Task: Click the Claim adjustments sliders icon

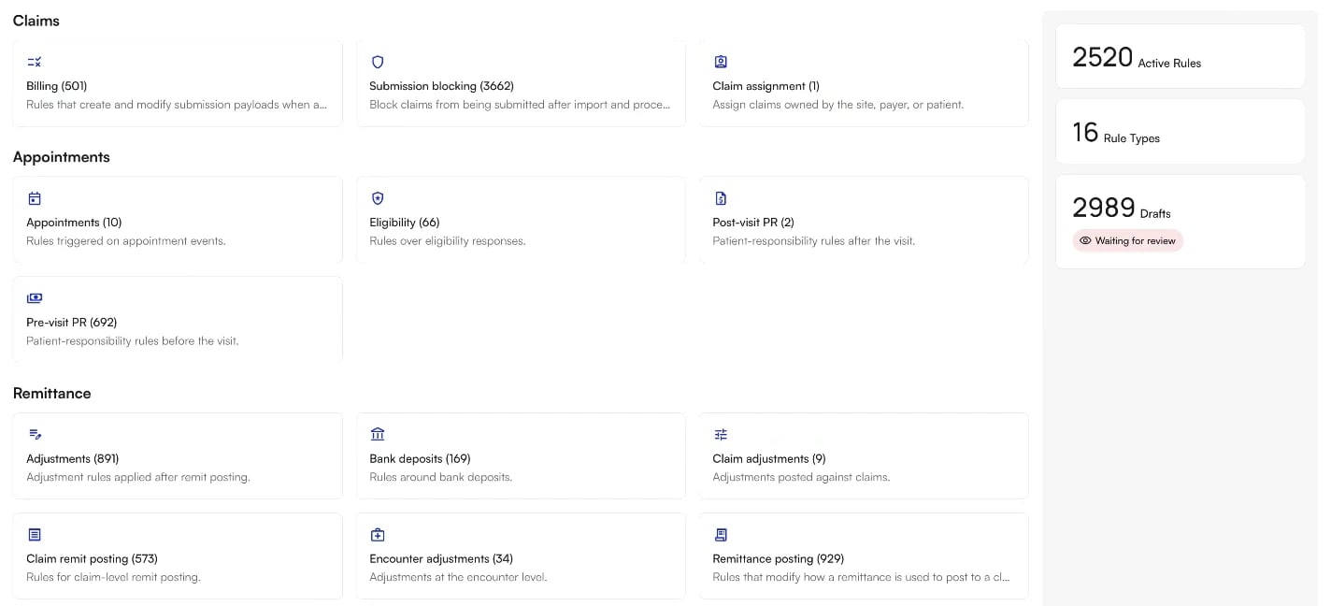Action: [721, 435]
